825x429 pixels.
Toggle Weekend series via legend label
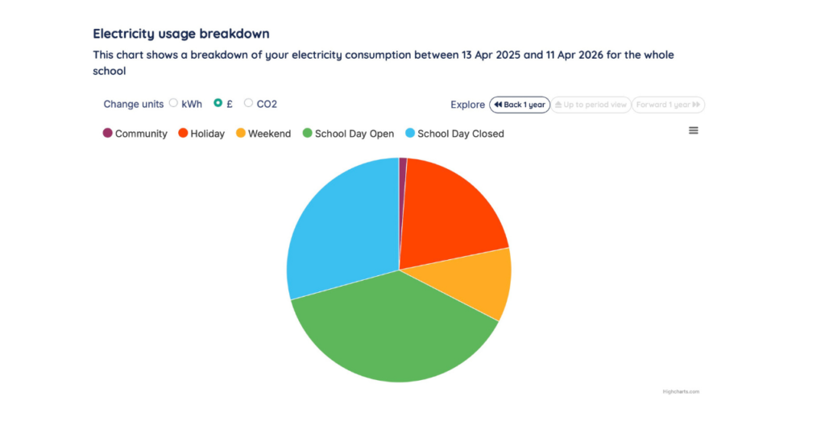[x=269, y=134]
